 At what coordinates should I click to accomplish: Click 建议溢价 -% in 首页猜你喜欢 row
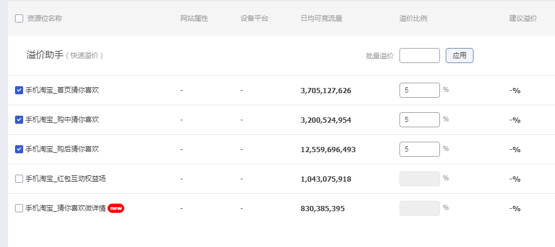click(x=515, y=91)
